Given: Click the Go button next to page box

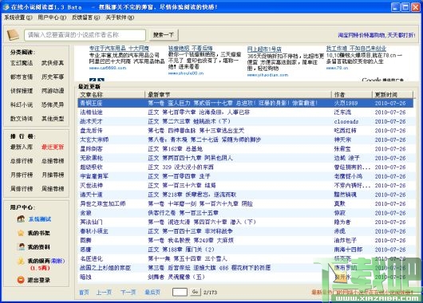Looking at the screenshot, I should tap(195, 292).
